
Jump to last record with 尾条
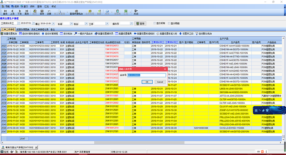pos(26,12)
